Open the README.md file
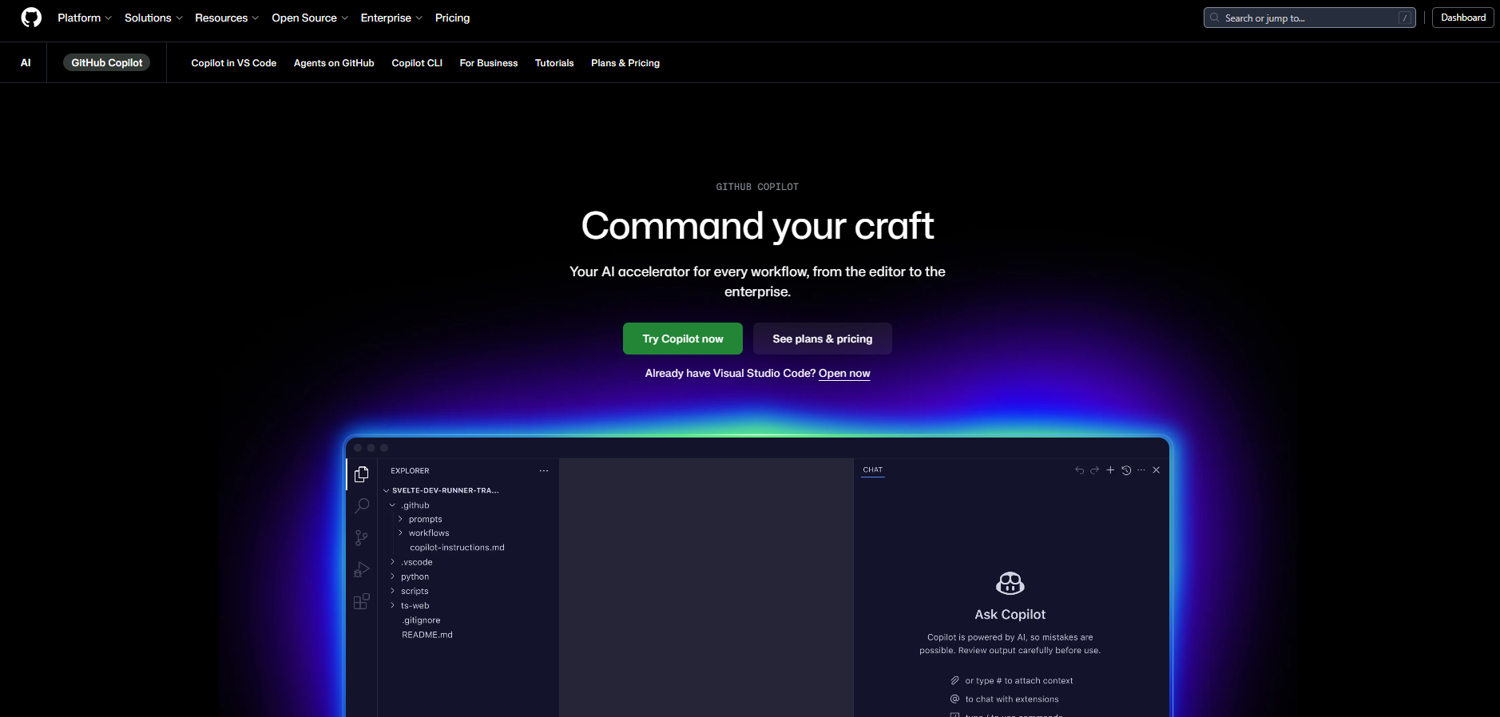Viewport: 1500px width, 717px height. point(427,635)
